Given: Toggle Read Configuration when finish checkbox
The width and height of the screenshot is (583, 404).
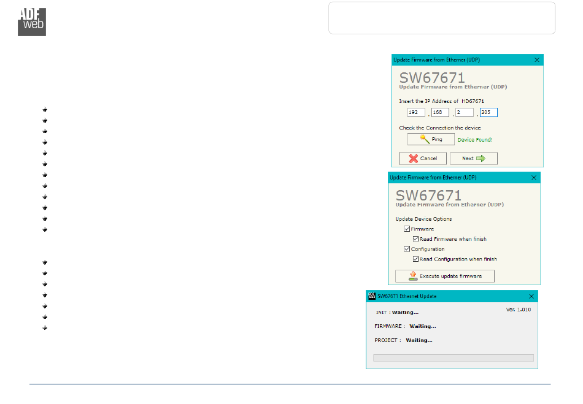Looking at the screenshot, I should tap(415, 259).
